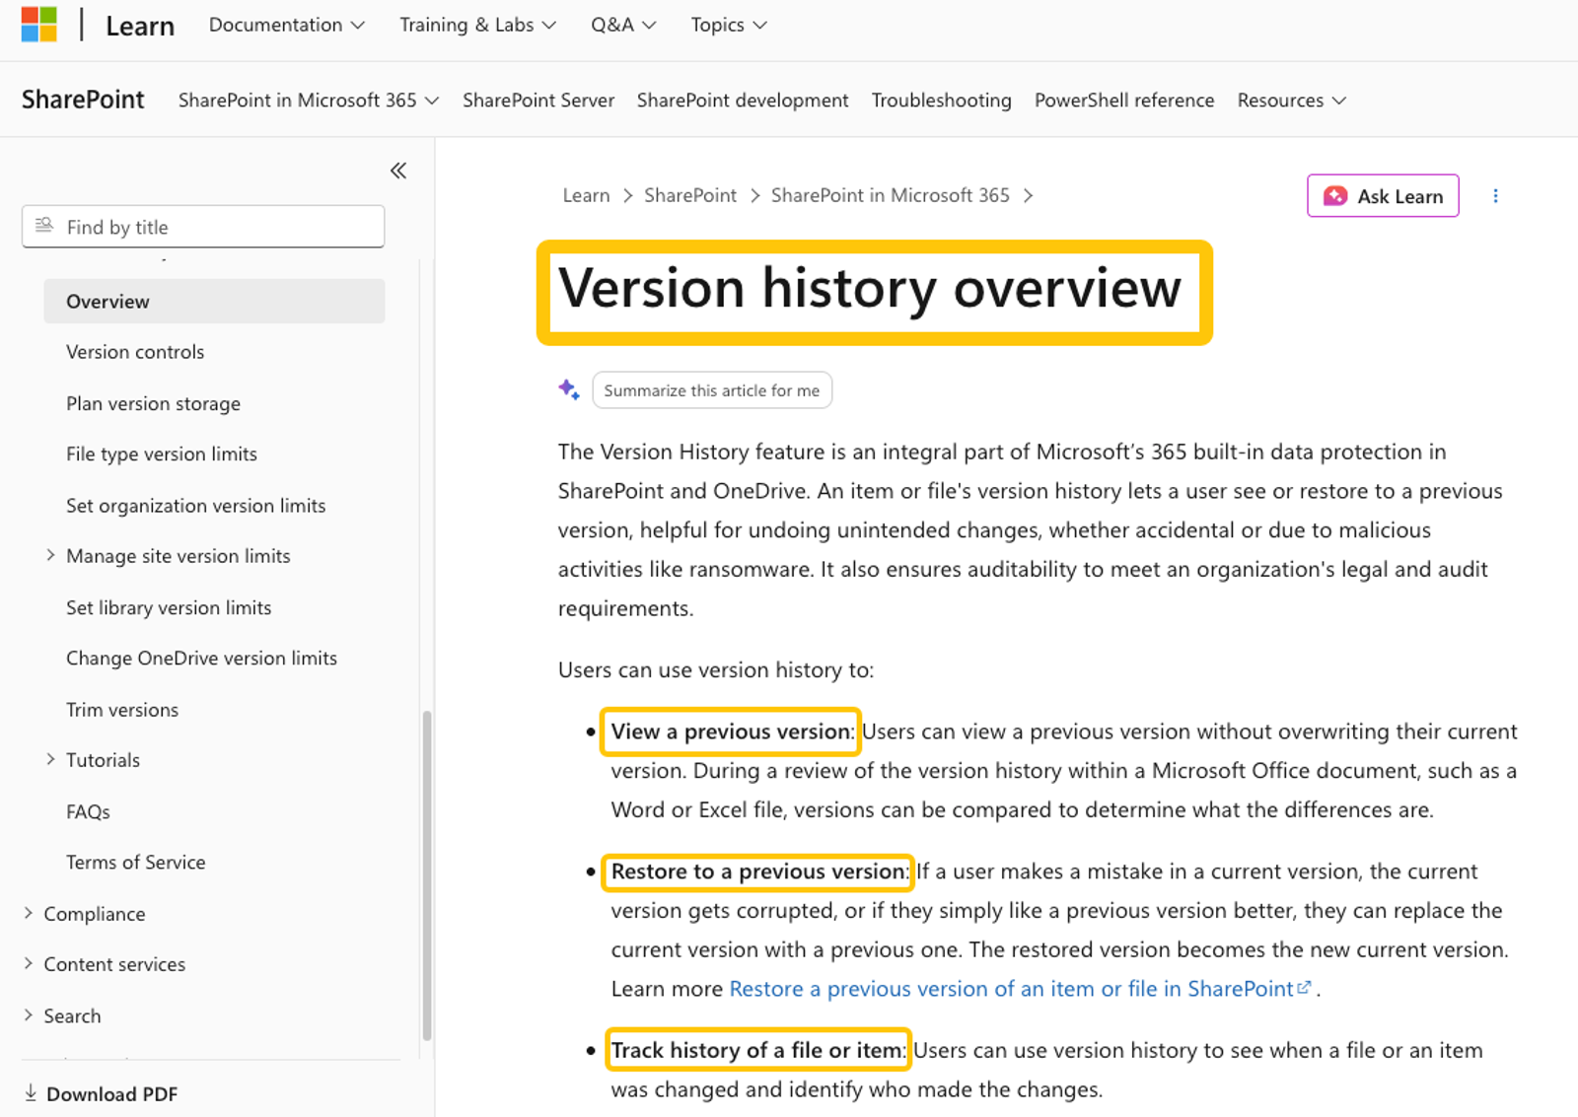Collapse the sidebar with double-chevron icon

click(398, 171)
